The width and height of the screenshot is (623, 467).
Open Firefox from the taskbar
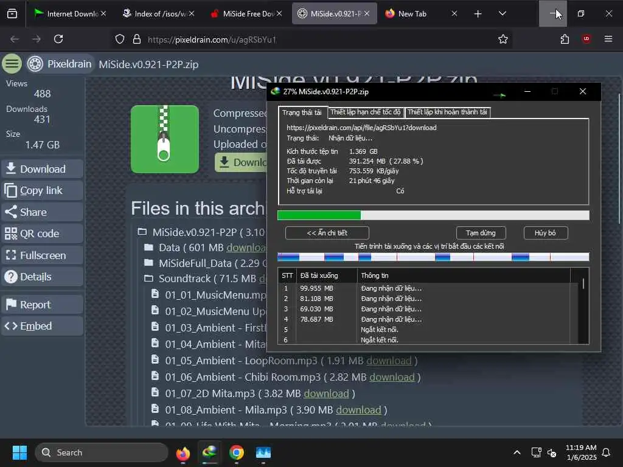(x=183, y=453)
